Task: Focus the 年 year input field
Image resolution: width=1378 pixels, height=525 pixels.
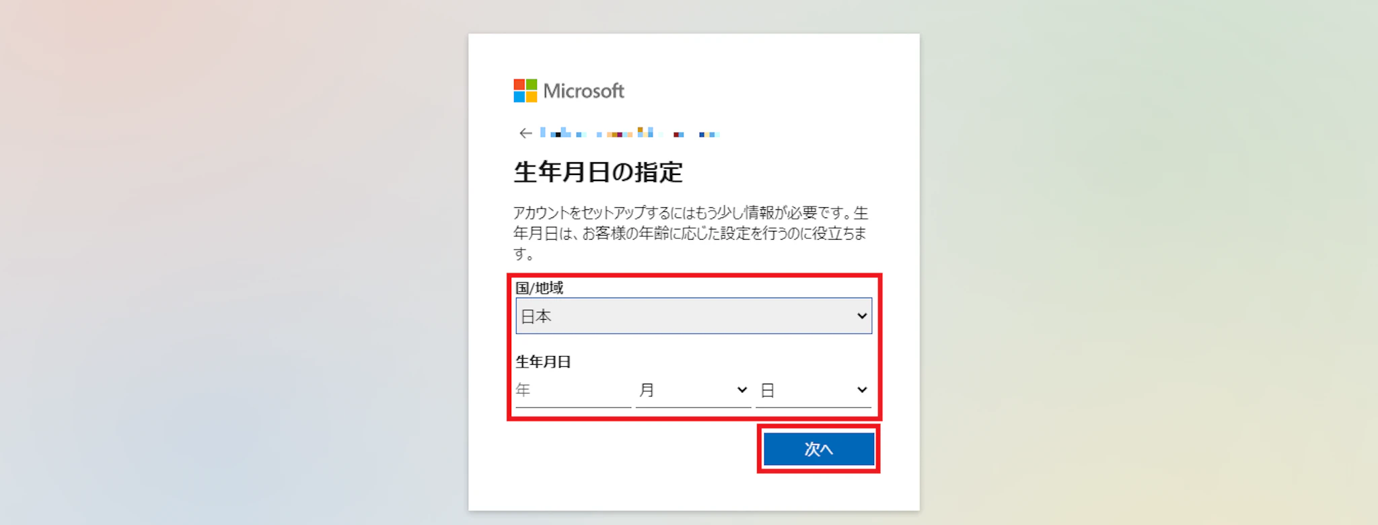Action: 573,390
